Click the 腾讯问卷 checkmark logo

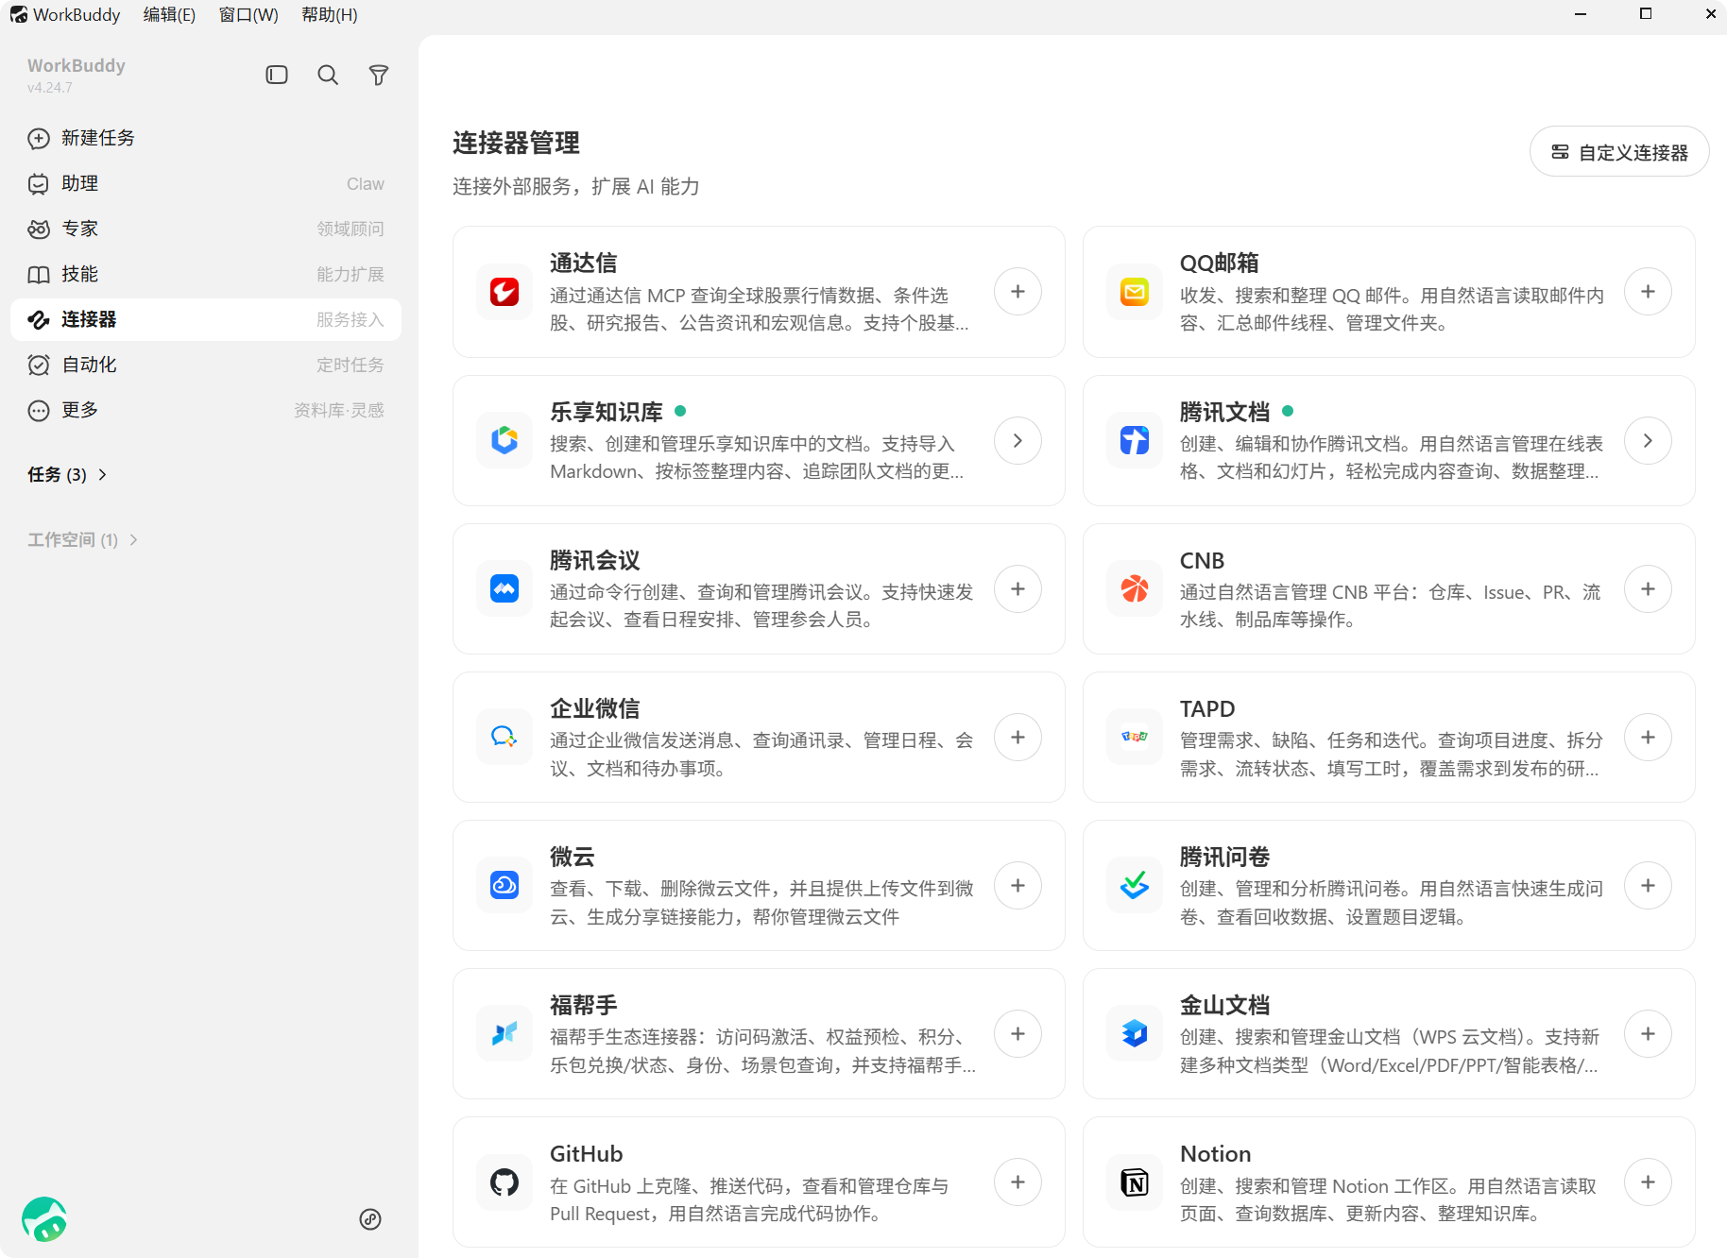tap(1135, 885)
